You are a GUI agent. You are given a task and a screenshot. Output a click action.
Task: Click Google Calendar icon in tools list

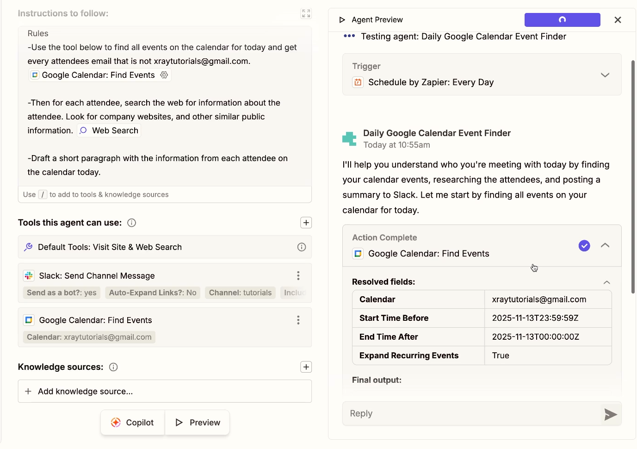(29, 320)
